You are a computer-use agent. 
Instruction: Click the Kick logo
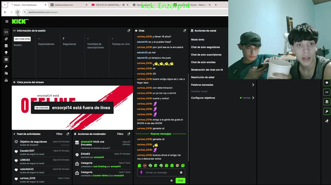pos(20,21)
